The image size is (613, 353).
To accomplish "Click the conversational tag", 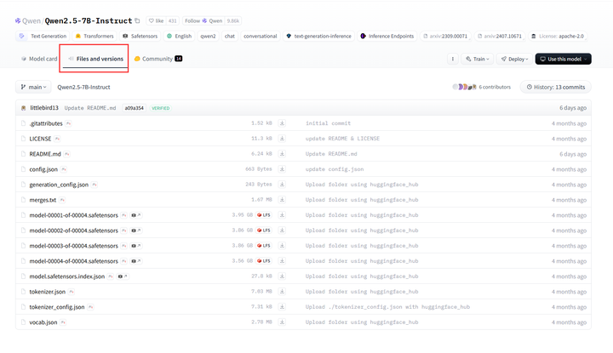I will point(260,36).
